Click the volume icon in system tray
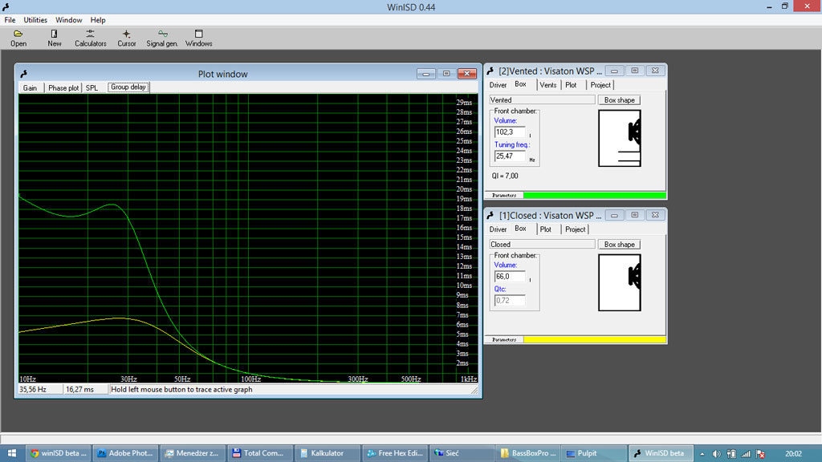 (715, 453)
